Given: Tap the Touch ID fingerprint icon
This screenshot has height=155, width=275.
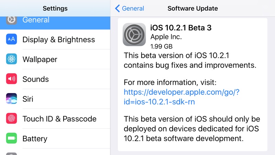Looking at the screenshot, I should (12, 119).
